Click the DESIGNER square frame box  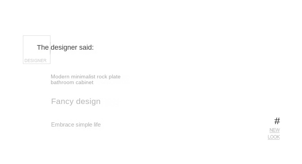click(x=37, y=49)
